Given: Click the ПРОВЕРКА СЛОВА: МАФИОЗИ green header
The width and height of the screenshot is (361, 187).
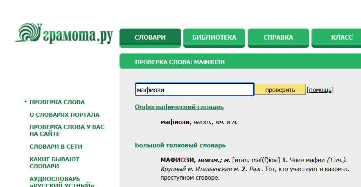Looking at the screenshot, I should pos(180,62).
